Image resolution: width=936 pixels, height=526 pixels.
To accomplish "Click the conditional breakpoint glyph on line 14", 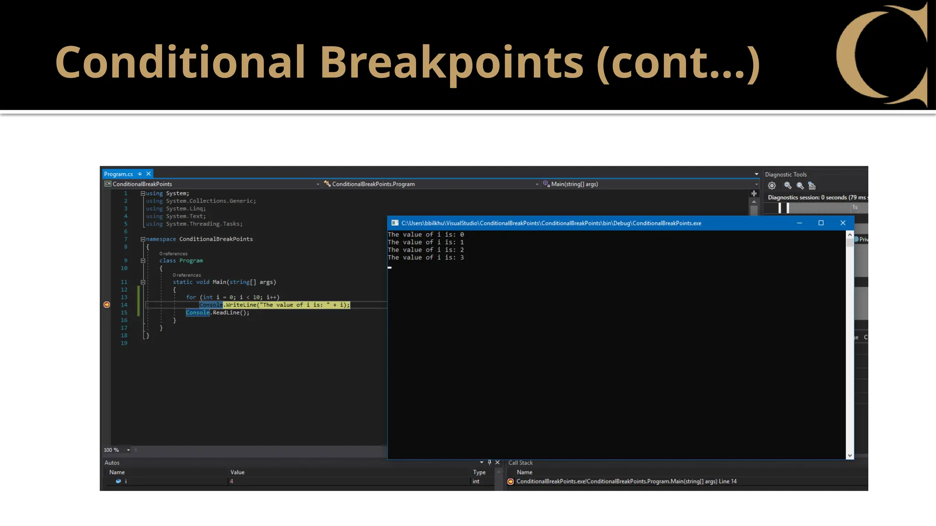I will [106, 305].
